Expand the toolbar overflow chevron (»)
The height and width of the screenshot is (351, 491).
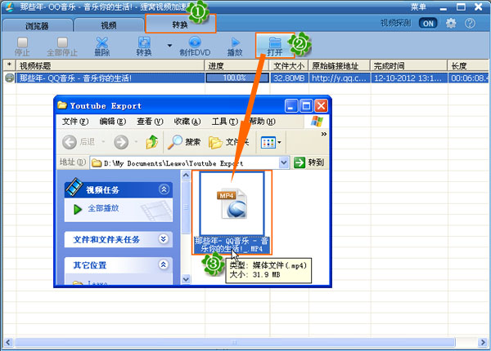pyautogui.click(x=324, y=134)
